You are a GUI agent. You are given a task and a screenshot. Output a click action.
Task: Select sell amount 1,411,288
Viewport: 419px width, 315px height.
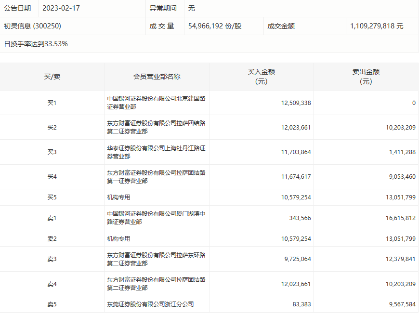(x=402, y=152)
